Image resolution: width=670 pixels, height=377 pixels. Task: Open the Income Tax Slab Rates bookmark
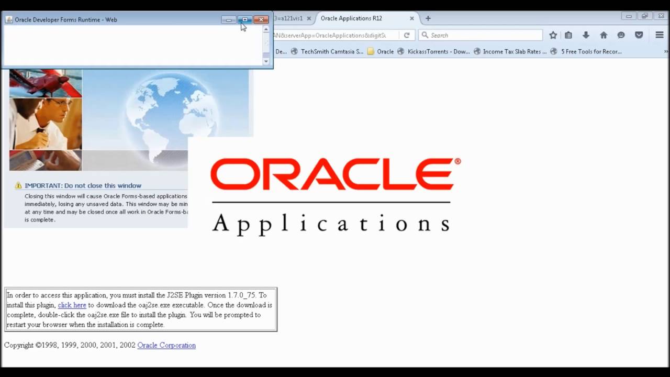pyautogui.click(x=510, y=51)
